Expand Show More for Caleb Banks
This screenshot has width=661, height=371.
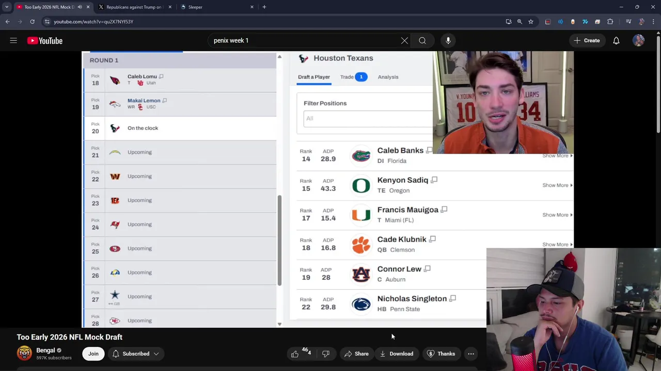coord(557,156)
